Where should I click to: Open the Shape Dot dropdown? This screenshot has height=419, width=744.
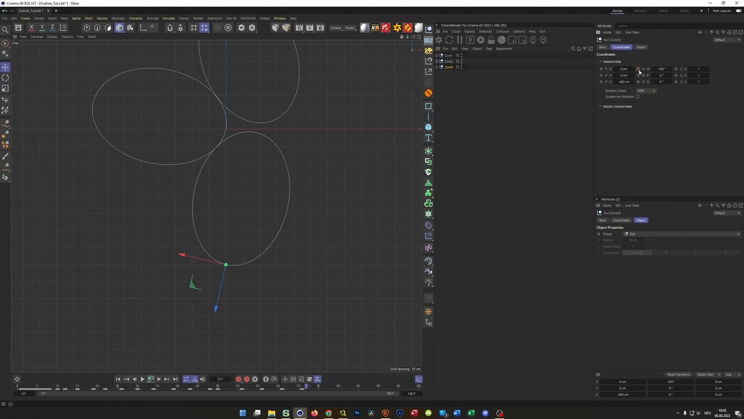pyautogui.click(x=682, y=234)
